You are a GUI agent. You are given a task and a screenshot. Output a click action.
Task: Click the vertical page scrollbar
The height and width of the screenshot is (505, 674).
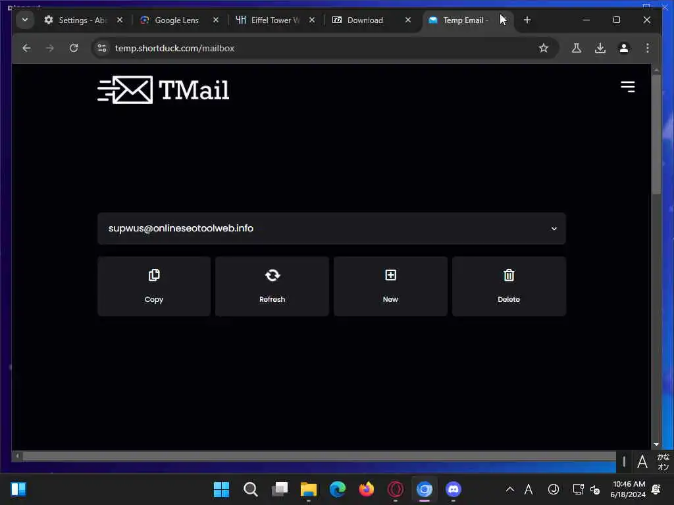click(x=656, y=134)
